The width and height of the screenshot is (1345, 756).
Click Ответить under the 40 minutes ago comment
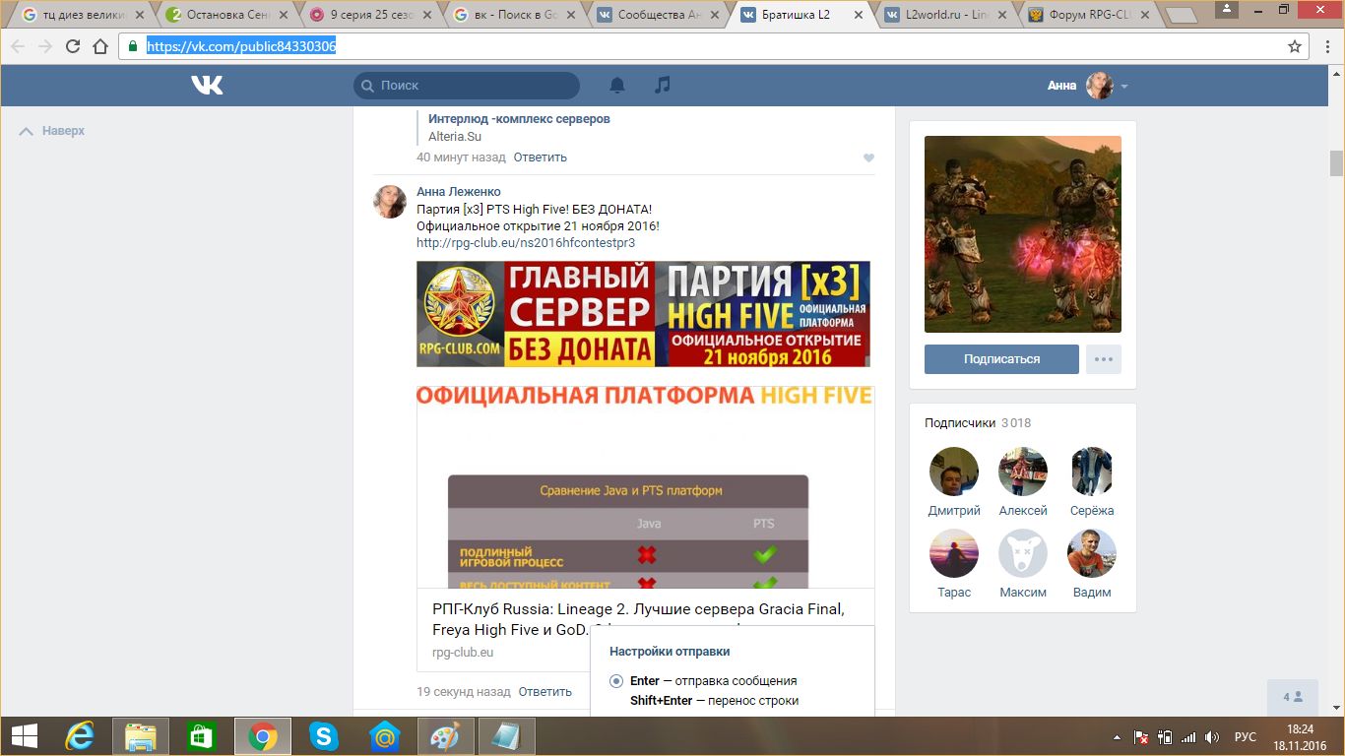541,157
